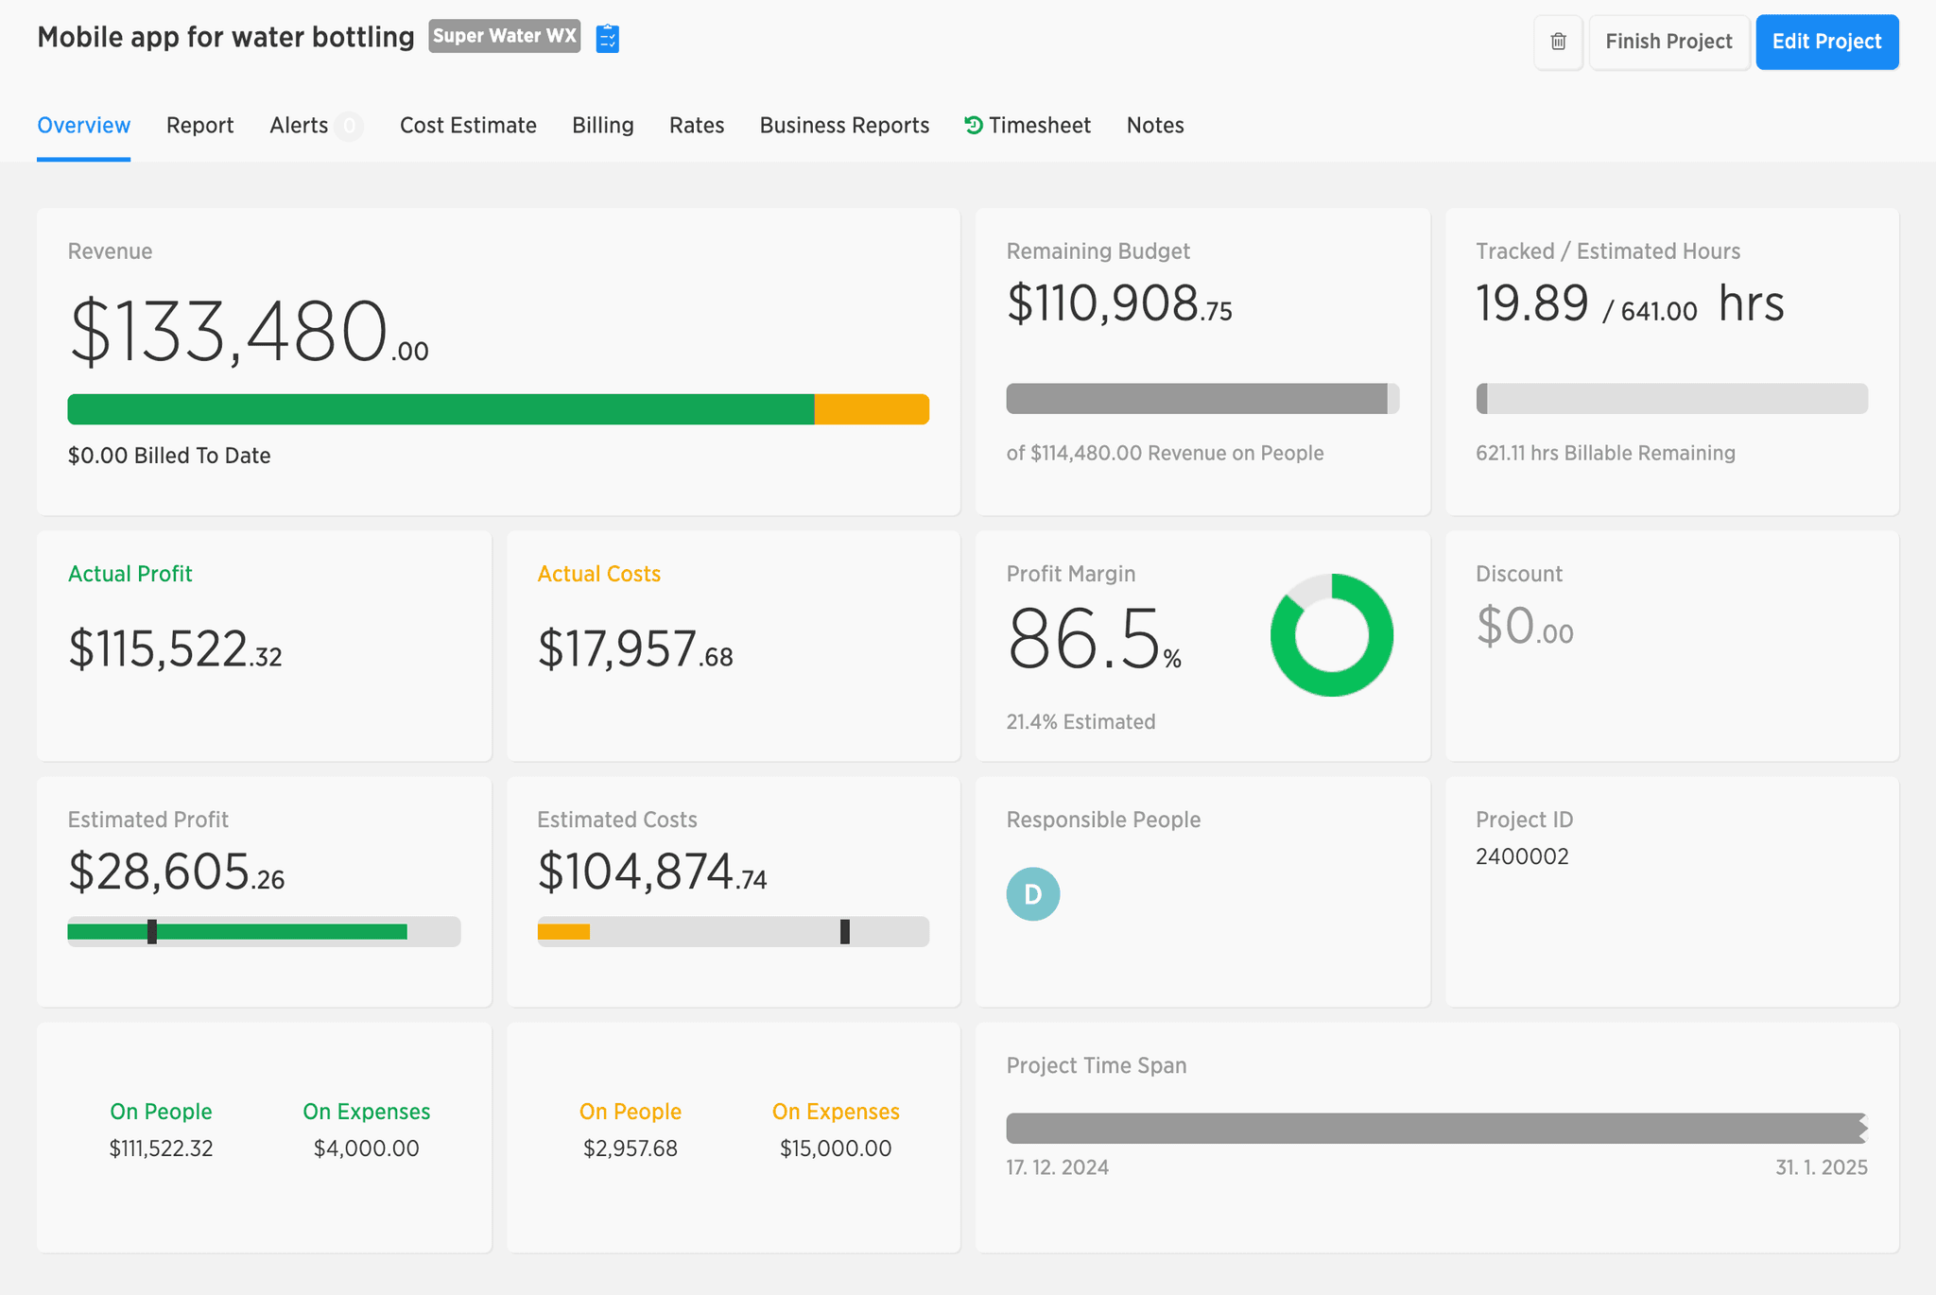Open the Business Reports tab
Viewport: 1936px width, 1295px height.
(844, 126)
